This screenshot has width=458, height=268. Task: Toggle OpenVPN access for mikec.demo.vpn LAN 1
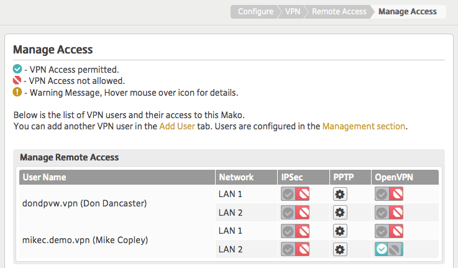(x=389, y=231)
